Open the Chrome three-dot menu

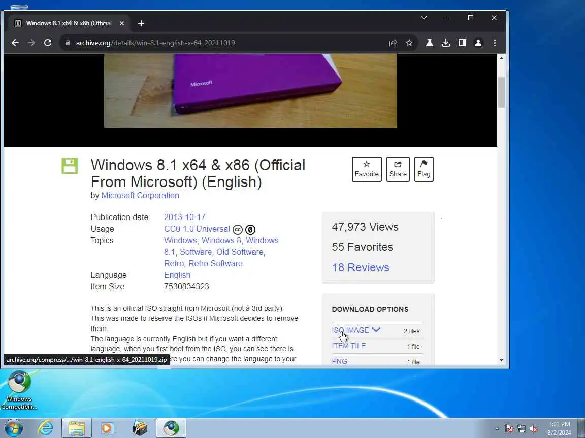[x=495, y=43]
